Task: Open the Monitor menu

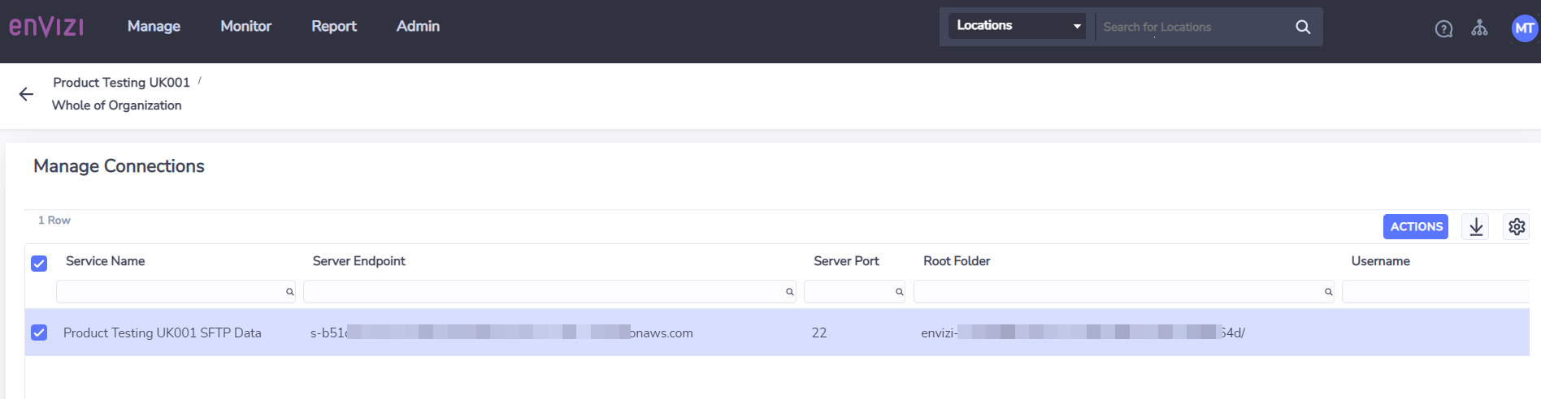Action: point(245,27)
